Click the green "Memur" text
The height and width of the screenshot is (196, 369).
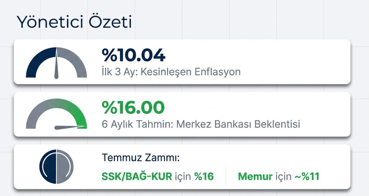point(255,176)
